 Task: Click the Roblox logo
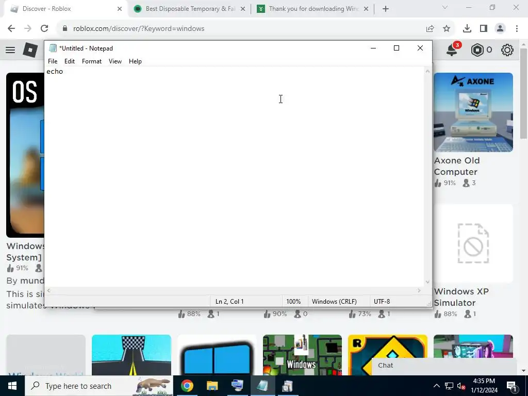coord(30,50)
